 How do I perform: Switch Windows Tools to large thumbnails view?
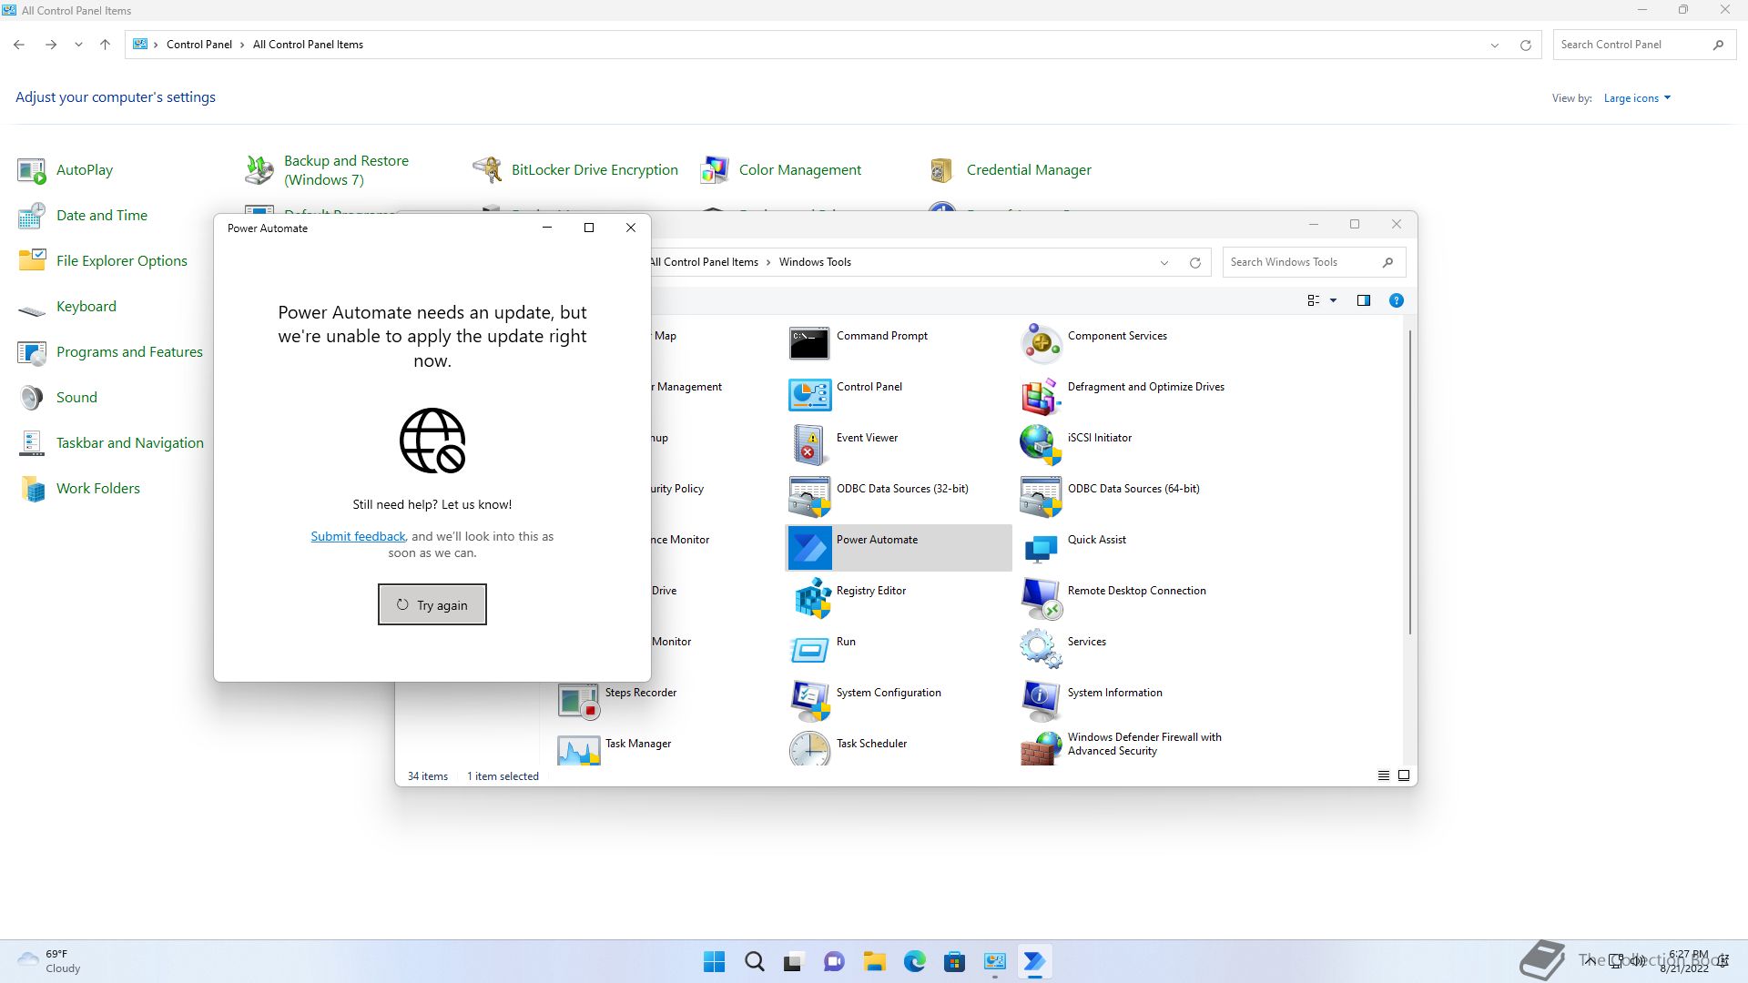[x=1403, y=775]
